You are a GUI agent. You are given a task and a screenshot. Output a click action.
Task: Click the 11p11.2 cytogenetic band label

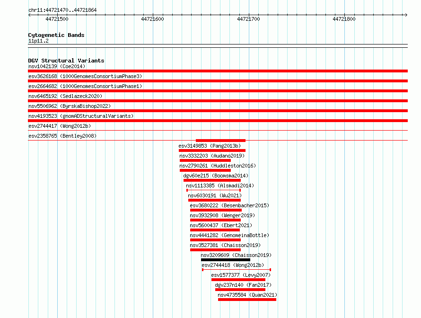[38, 41]
